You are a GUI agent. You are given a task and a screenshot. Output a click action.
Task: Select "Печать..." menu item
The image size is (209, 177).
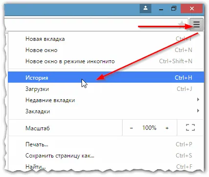point(106,144)
